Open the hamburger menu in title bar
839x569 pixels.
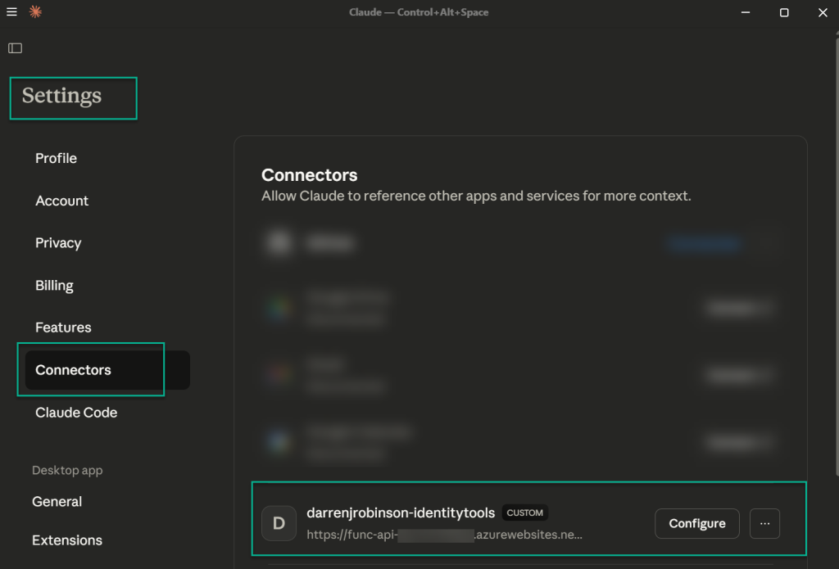point(11,12)
